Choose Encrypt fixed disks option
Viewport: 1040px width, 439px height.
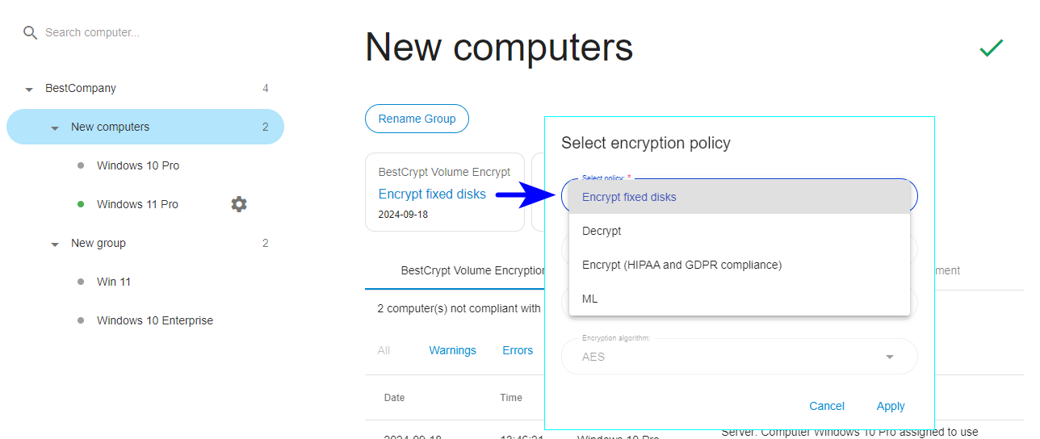740,197
